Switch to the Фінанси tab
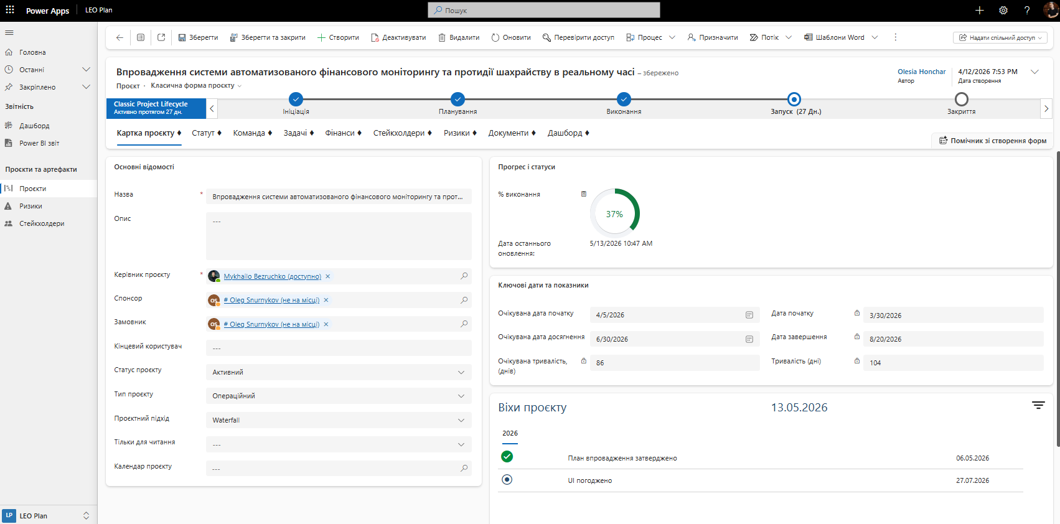Image resolution: width=1060 pixels, height=524 pixels. point(343,133)
